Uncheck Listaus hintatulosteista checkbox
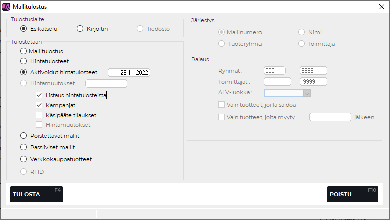 [x=39, y=95]
